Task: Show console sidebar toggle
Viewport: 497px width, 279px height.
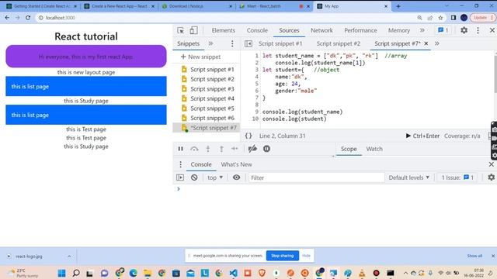Action: pyautogui.click(x=180, y=177)
